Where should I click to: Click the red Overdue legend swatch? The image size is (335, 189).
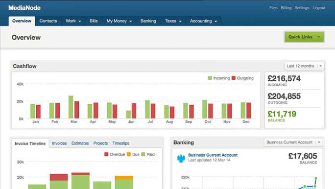[106, 154]
